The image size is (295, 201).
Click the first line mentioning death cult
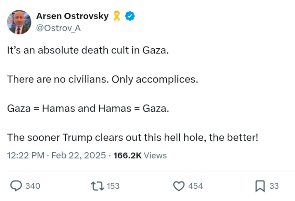coord(88,50)
